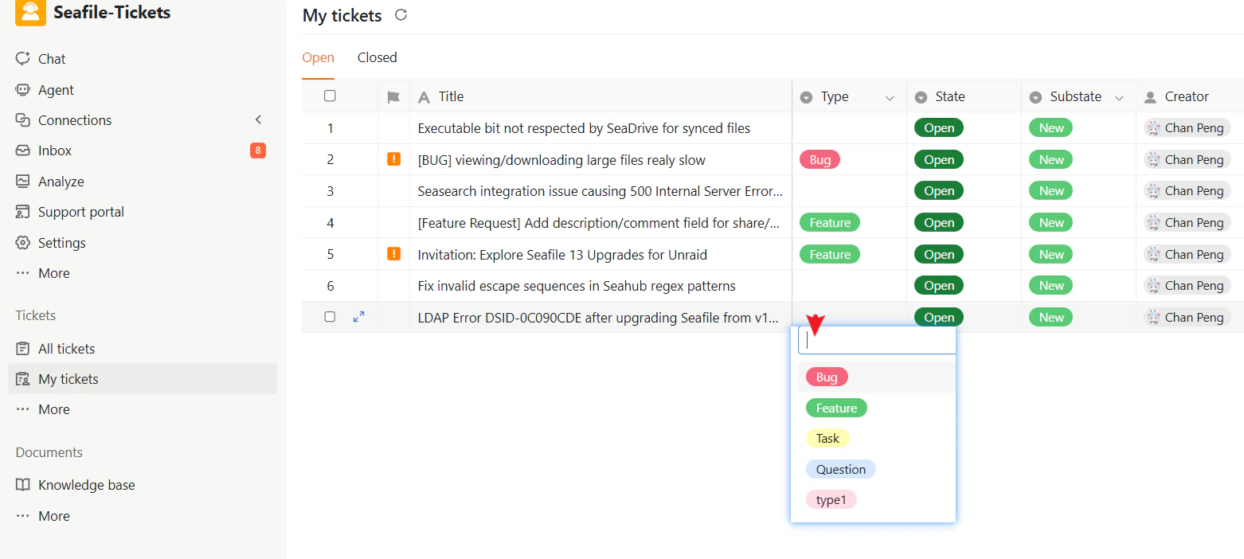Open the Inbox page
Viewport: 1244px width, 559px height.
pyautogui.click(x=55, y=150)
